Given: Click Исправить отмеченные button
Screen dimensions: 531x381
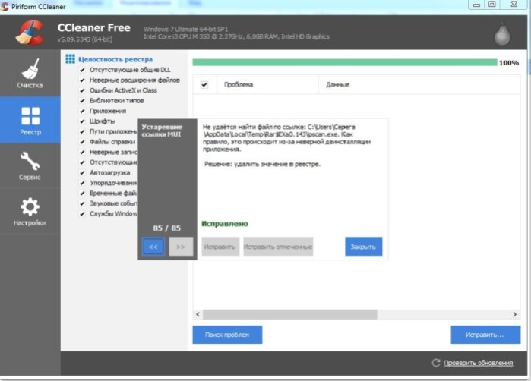Looking at the screenshot, I should pos(278,247).
